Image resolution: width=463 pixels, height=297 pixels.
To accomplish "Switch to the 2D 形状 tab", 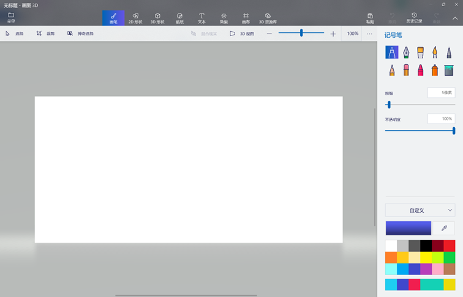I will 135,18.
